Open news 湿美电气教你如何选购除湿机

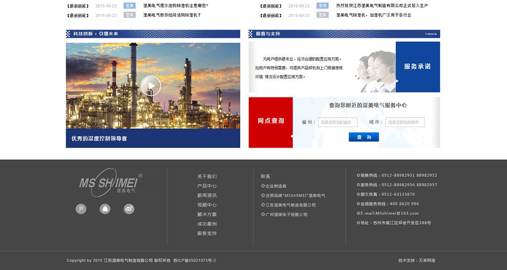tap(172, 15)
